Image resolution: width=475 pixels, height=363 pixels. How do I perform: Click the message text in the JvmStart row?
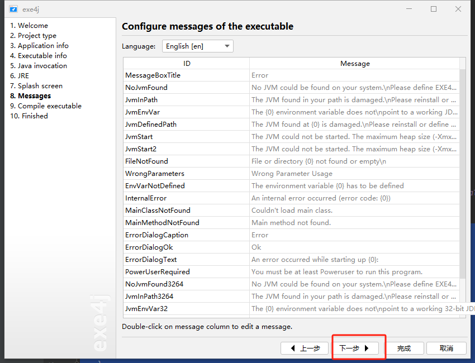click(354, 136)
